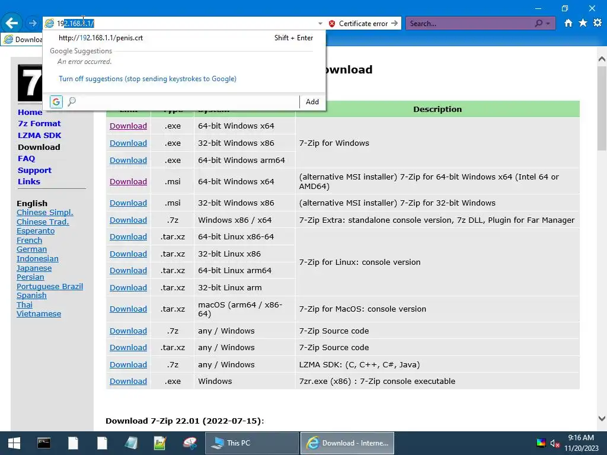Download the 7zr.exe console executable

pos(128,382)
